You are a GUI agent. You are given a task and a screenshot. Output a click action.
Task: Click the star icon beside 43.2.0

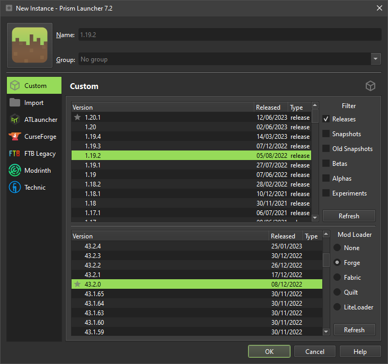tap(77, 284)
